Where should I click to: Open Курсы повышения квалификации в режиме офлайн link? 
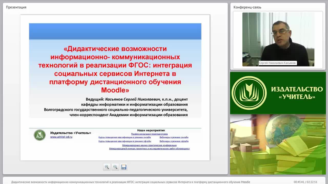pos(125,141)
